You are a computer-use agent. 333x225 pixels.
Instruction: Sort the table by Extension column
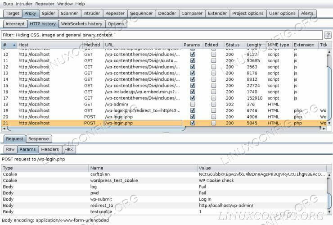click(306, 45)
